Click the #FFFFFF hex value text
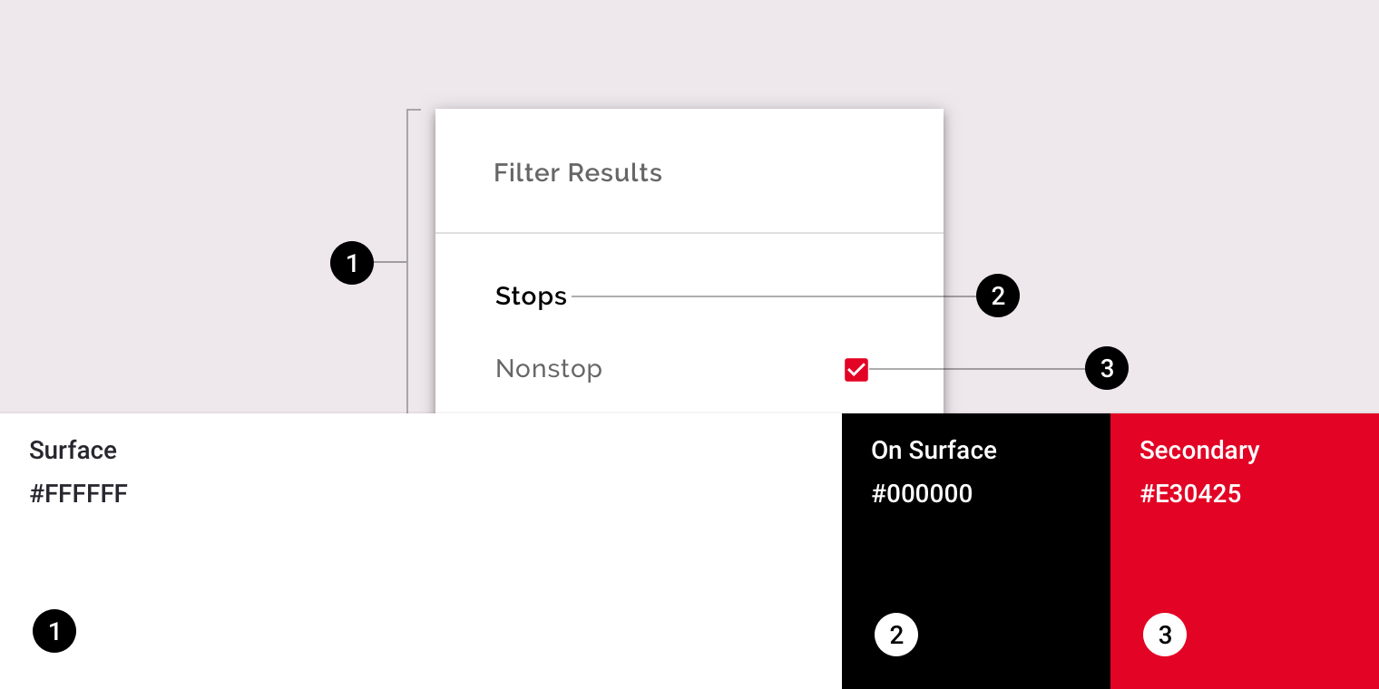The image size is (1379, 689). 79,494
